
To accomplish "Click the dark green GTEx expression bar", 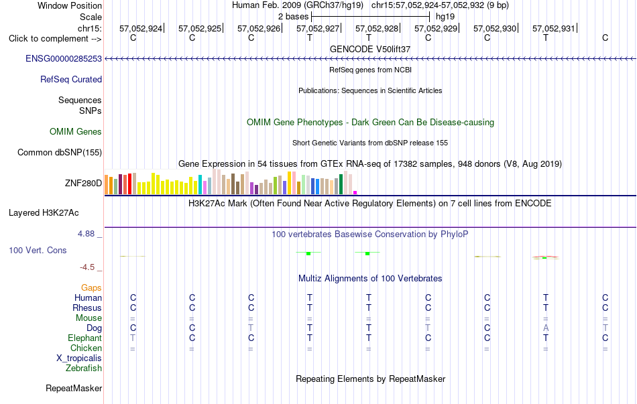I will 341,184.
